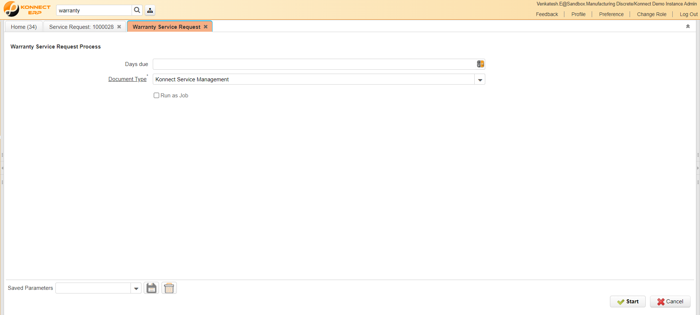This screenshot has width=700, height=315.
Task: Click the Start button
Action: 628,302
